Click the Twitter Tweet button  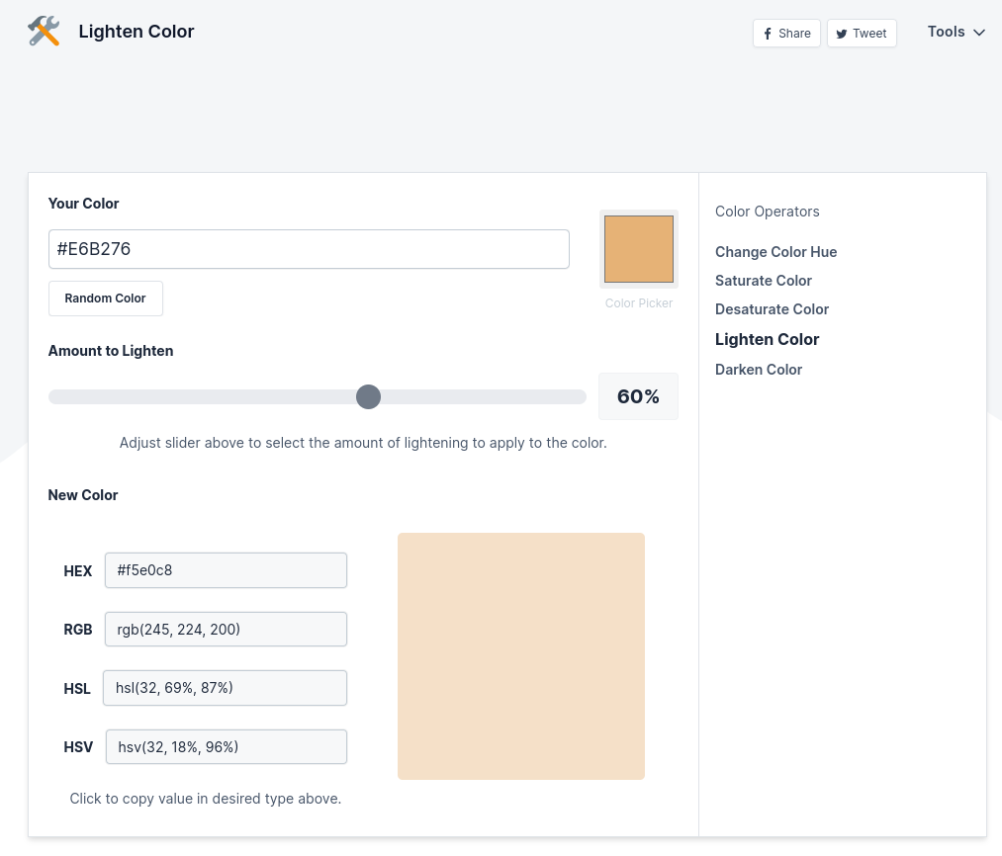click(862, 34)
